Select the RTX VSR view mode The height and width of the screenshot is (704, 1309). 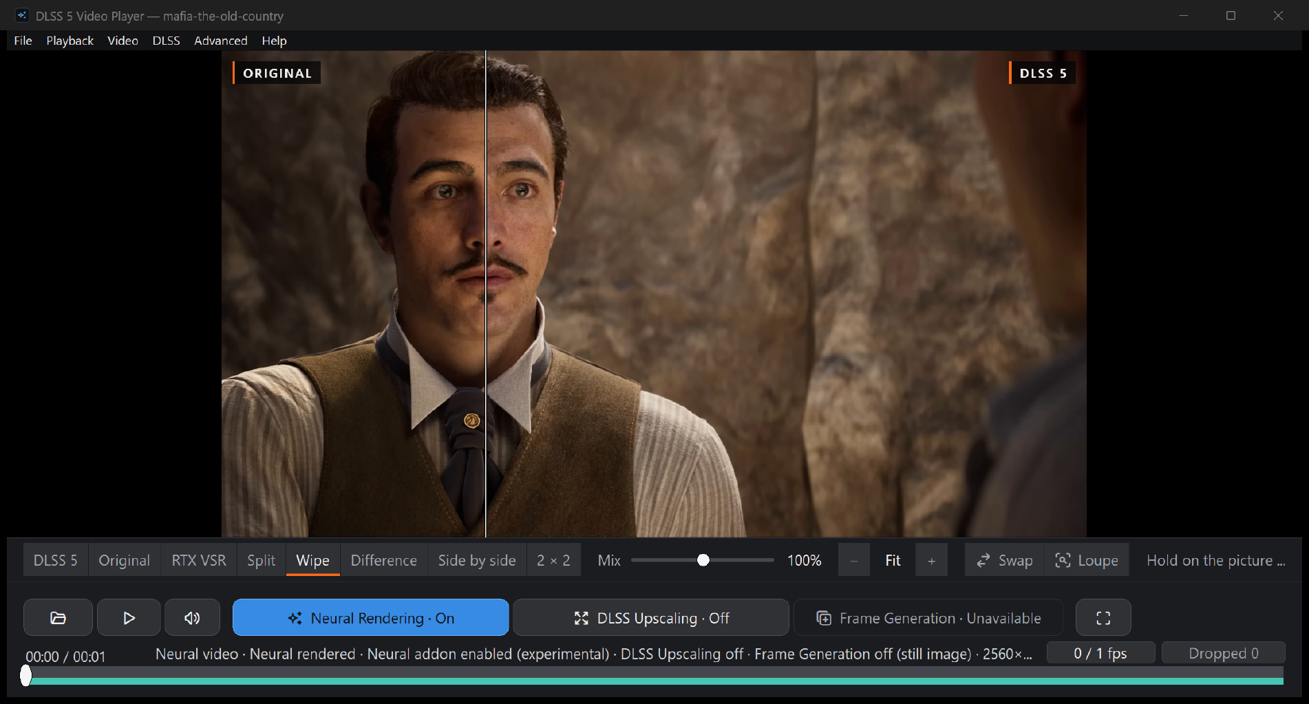click(198, 560)
